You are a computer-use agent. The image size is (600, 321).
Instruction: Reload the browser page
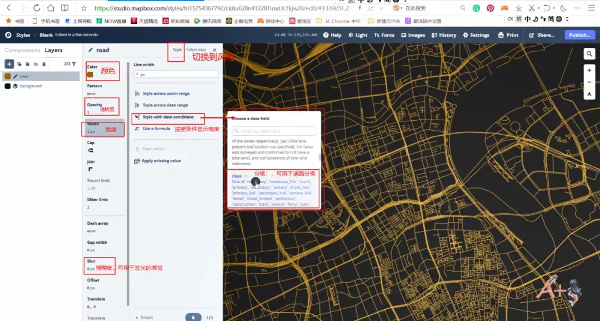pyautogui.click(x=37, y=8)
